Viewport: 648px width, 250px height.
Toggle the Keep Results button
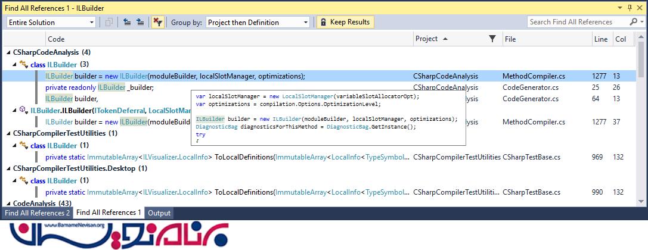coord(345,22)
